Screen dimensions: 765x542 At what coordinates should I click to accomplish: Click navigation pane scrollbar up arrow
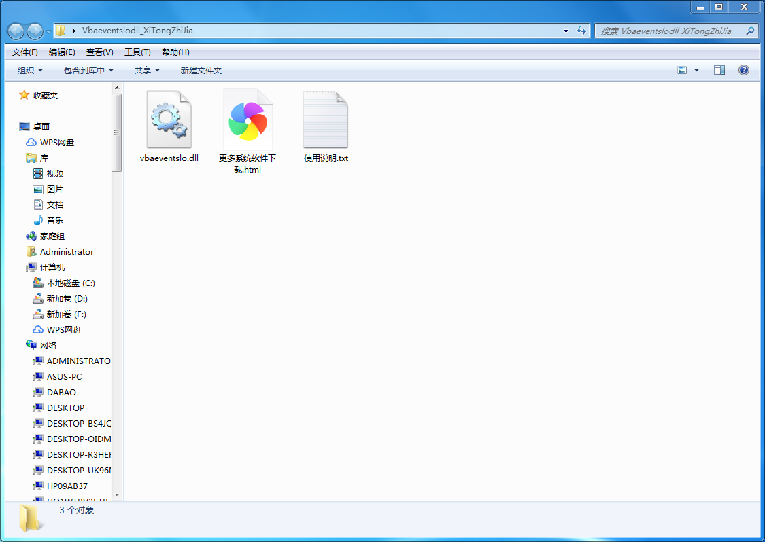[x=116, y=88]
